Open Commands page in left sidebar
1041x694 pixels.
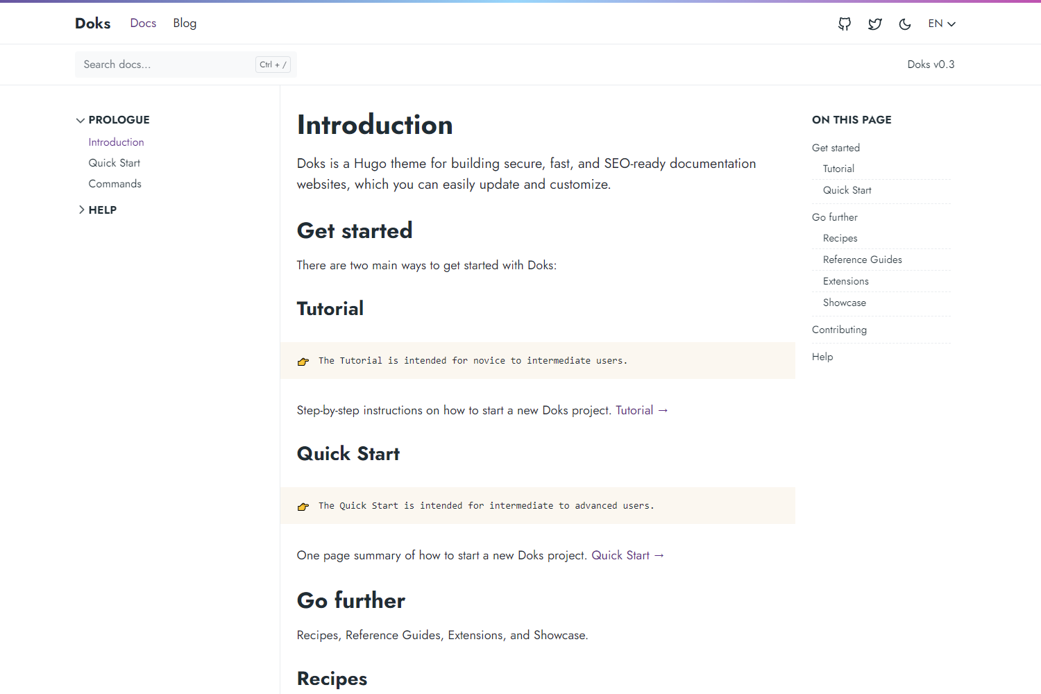pyautogui.click(x=115, y=184)
